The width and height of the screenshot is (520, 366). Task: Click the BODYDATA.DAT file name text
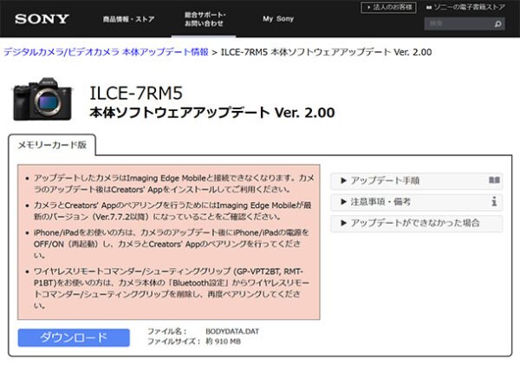[x=232, y=331]
